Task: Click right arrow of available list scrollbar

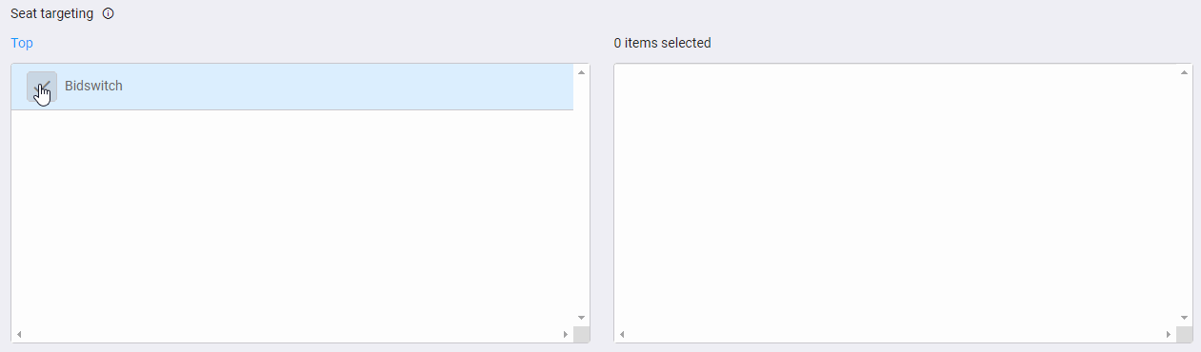Action: click(566, 334)
